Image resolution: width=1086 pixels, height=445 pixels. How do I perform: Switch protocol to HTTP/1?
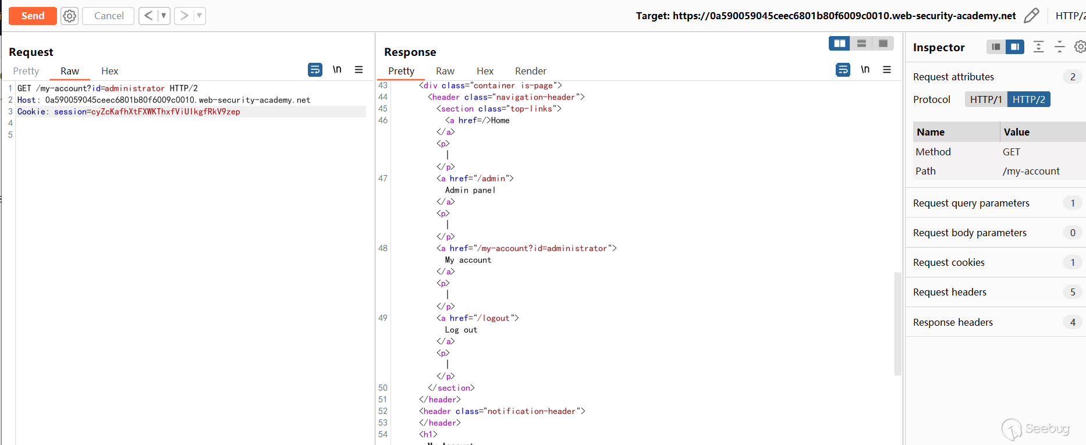pyautogui.click(x=985, y=99)
